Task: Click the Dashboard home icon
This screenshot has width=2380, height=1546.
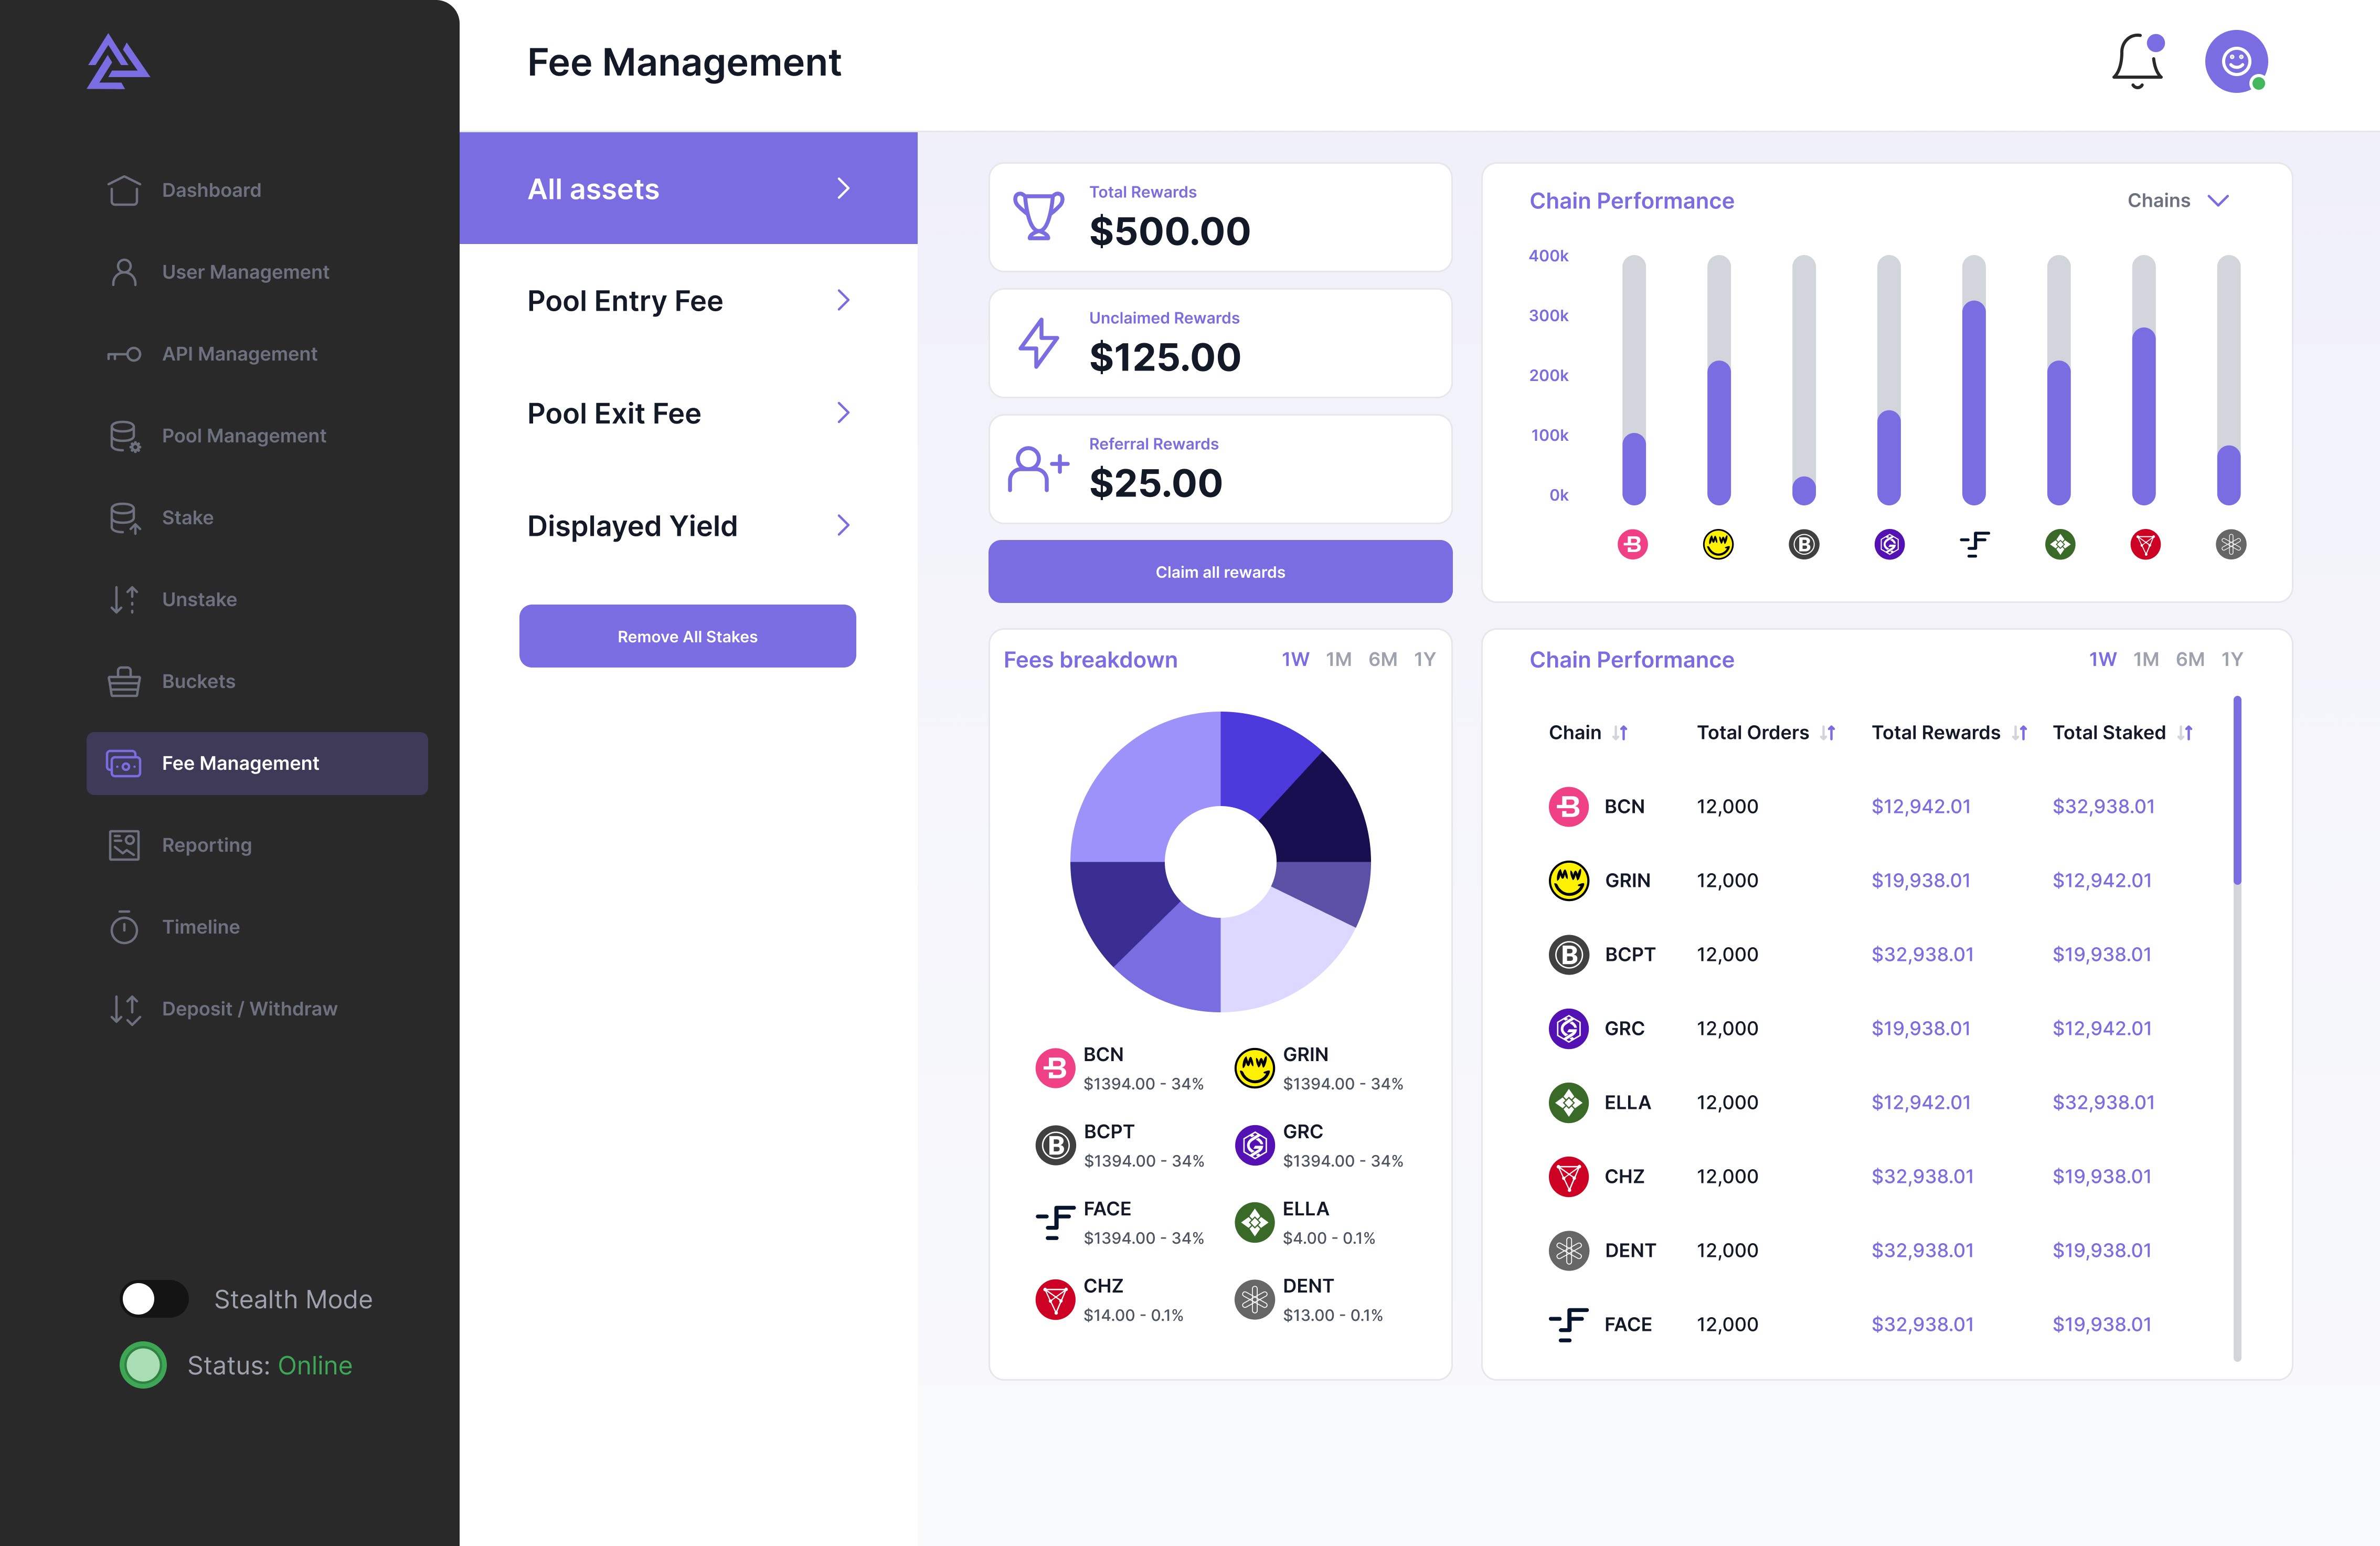Action: [124, 190]
